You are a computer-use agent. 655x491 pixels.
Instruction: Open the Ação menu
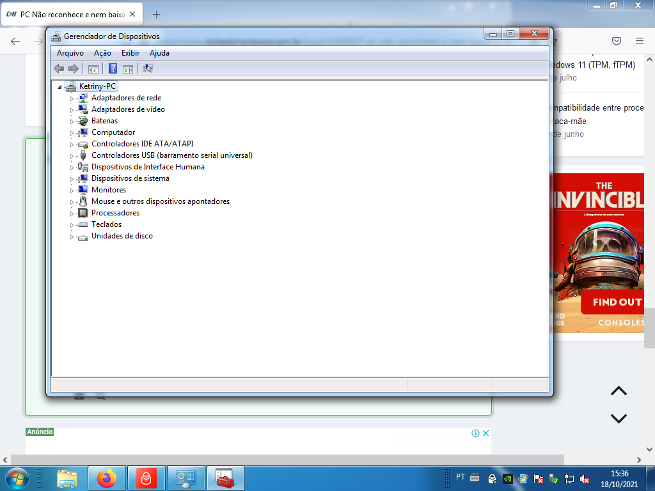tap(102, 53)
